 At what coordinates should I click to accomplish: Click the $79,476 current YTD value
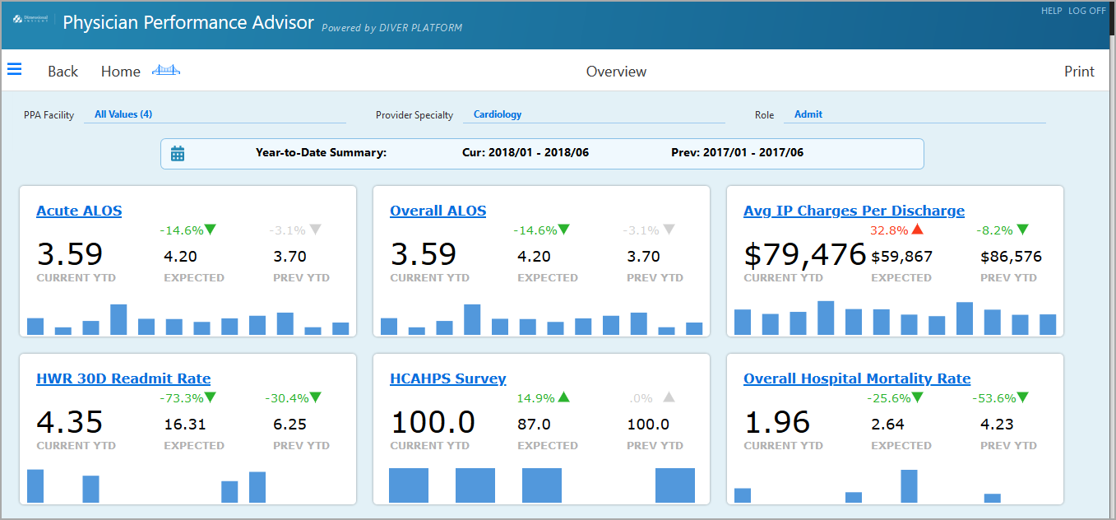tap(805, 255)
